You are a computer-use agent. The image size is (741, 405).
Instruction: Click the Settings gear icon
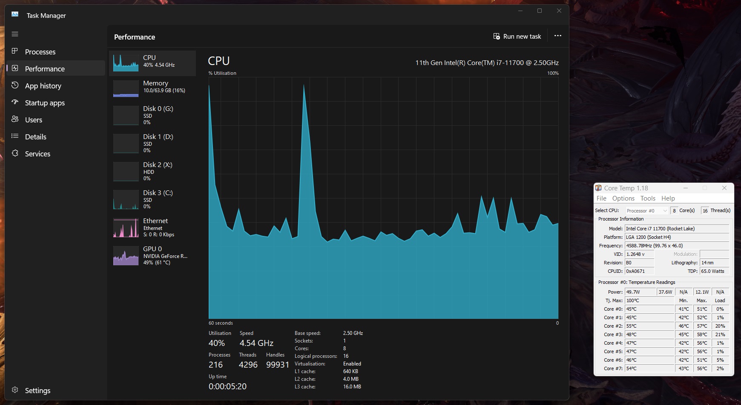click(x=15, y=390)
